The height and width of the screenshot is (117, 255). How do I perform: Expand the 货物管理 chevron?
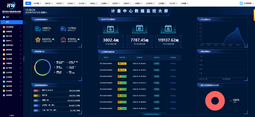20,82
